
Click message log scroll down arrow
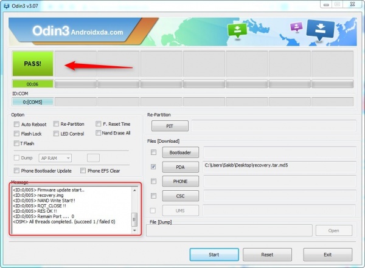(134, 230)
